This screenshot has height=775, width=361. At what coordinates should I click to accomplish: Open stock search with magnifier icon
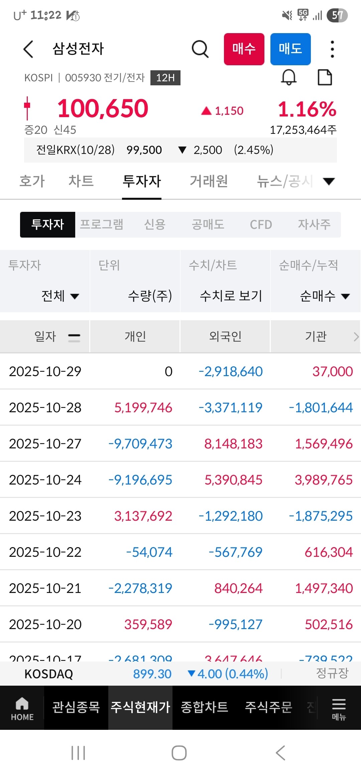(200, 49)
